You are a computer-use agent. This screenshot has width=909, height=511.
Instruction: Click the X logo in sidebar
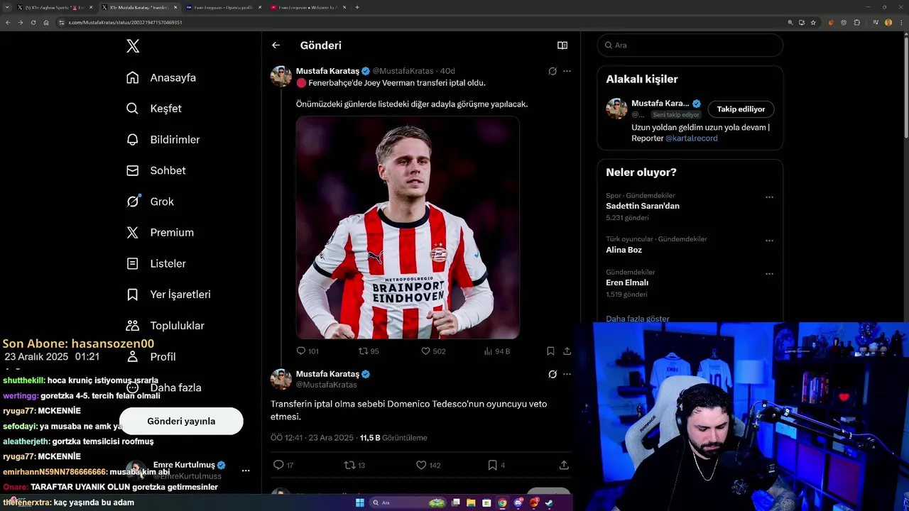tap(133, 46)
